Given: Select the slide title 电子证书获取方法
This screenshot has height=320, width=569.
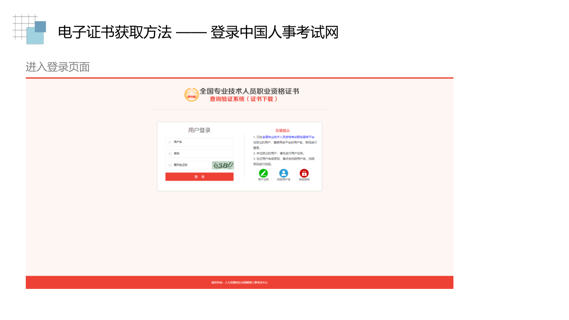Looking at the screenshot, I should (115, 32).
